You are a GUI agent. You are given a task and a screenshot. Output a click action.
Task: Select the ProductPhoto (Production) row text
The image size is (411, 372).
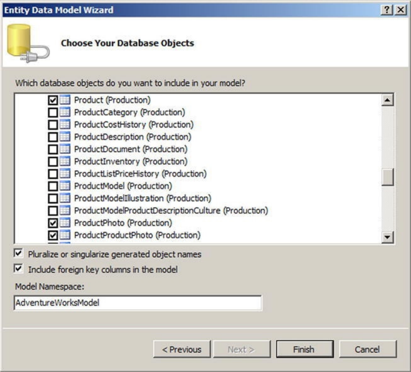(x=123, y=223)
